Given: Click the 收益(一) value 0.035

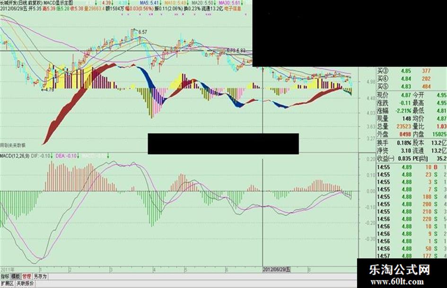Looking at the screenshot, I should coord(404,158).
